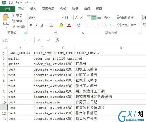Screen dimensions: 146x122
Task: Open the copy options dropdown arrow
Action: pos(25,21)
